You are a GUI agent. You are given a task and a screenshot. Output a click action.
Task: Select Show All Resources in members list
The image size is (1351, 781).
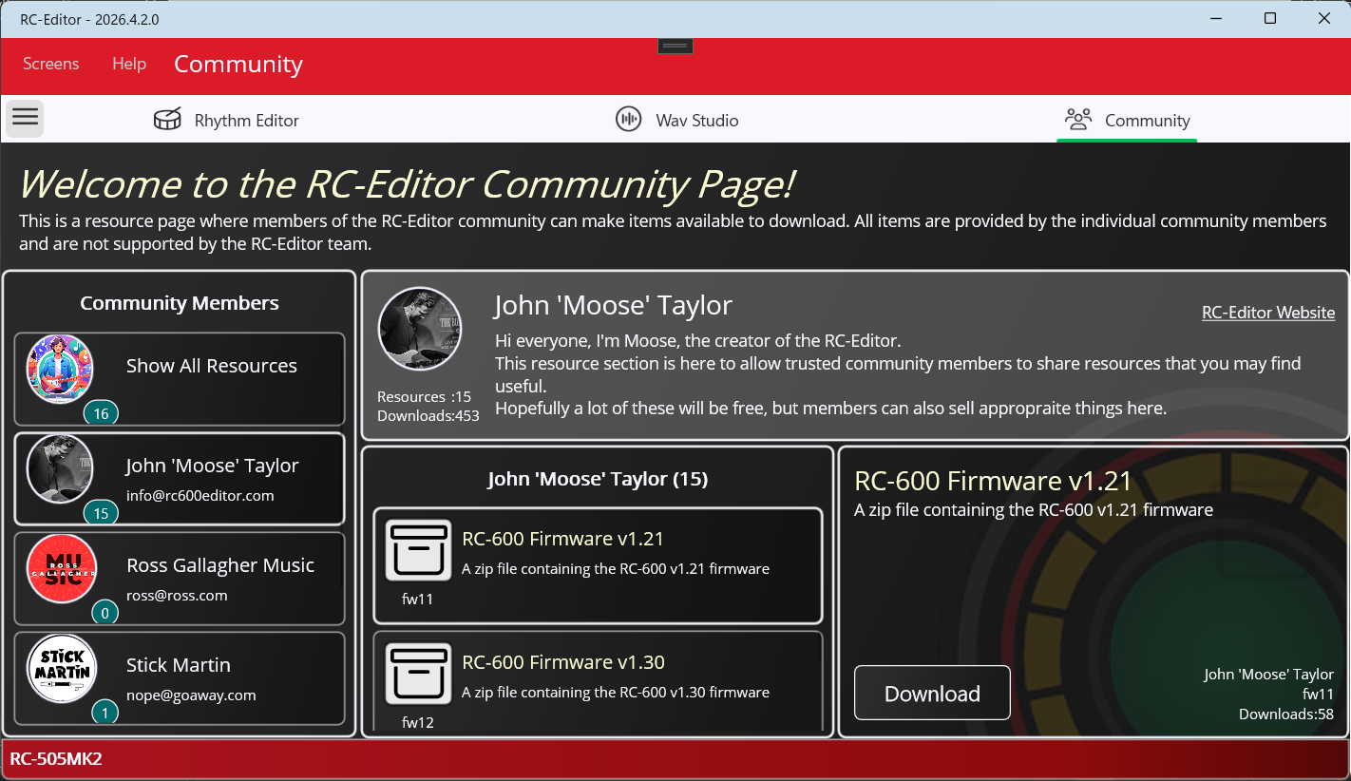pyautogui.click(x=180, y=378)
